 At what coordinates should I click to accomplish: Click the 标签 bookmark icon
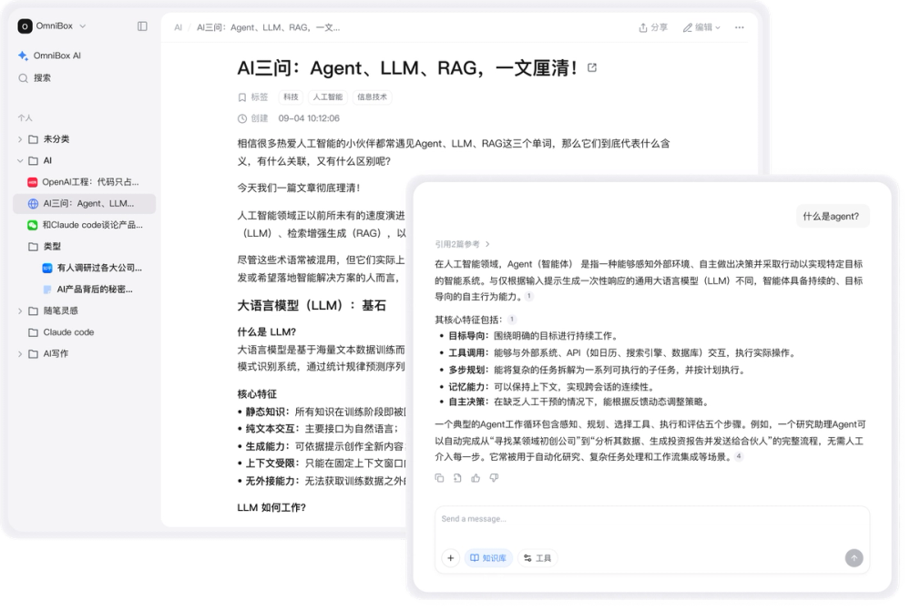click(x=242, y=97)
